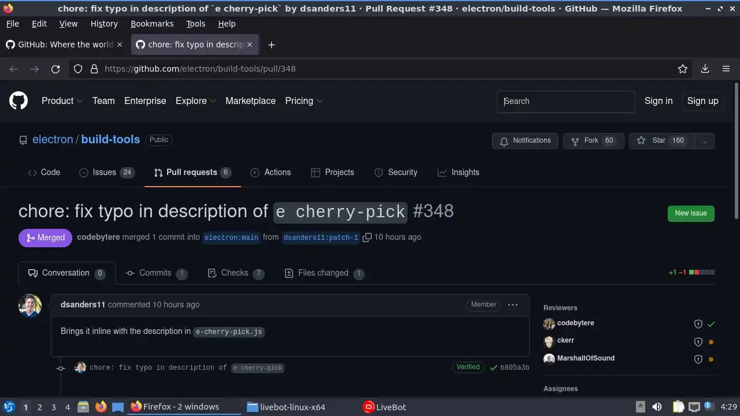Click the green approved checkmark for codebytere
This screenshot has height=416, width=740.
point(711,324)
